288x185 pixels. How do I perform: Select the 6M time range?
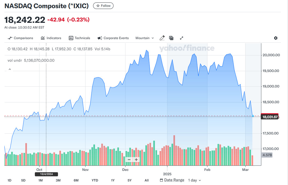coord(76,180)
